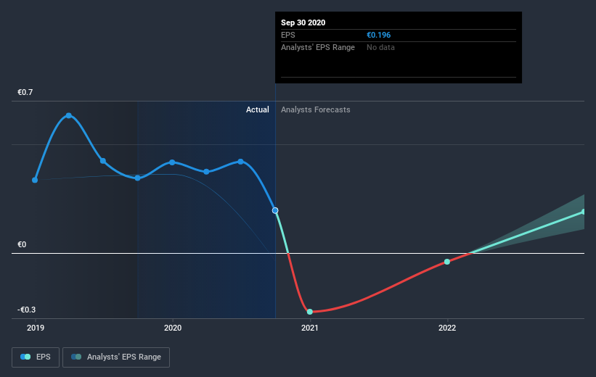Click the -€0.3 y-axis label
Screen dimensions: 596x377
point(26,310)
